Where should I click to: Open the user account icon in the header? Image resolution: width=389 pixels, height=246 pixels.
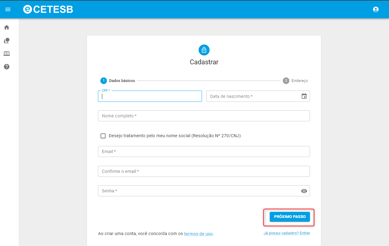coord(376,9)
